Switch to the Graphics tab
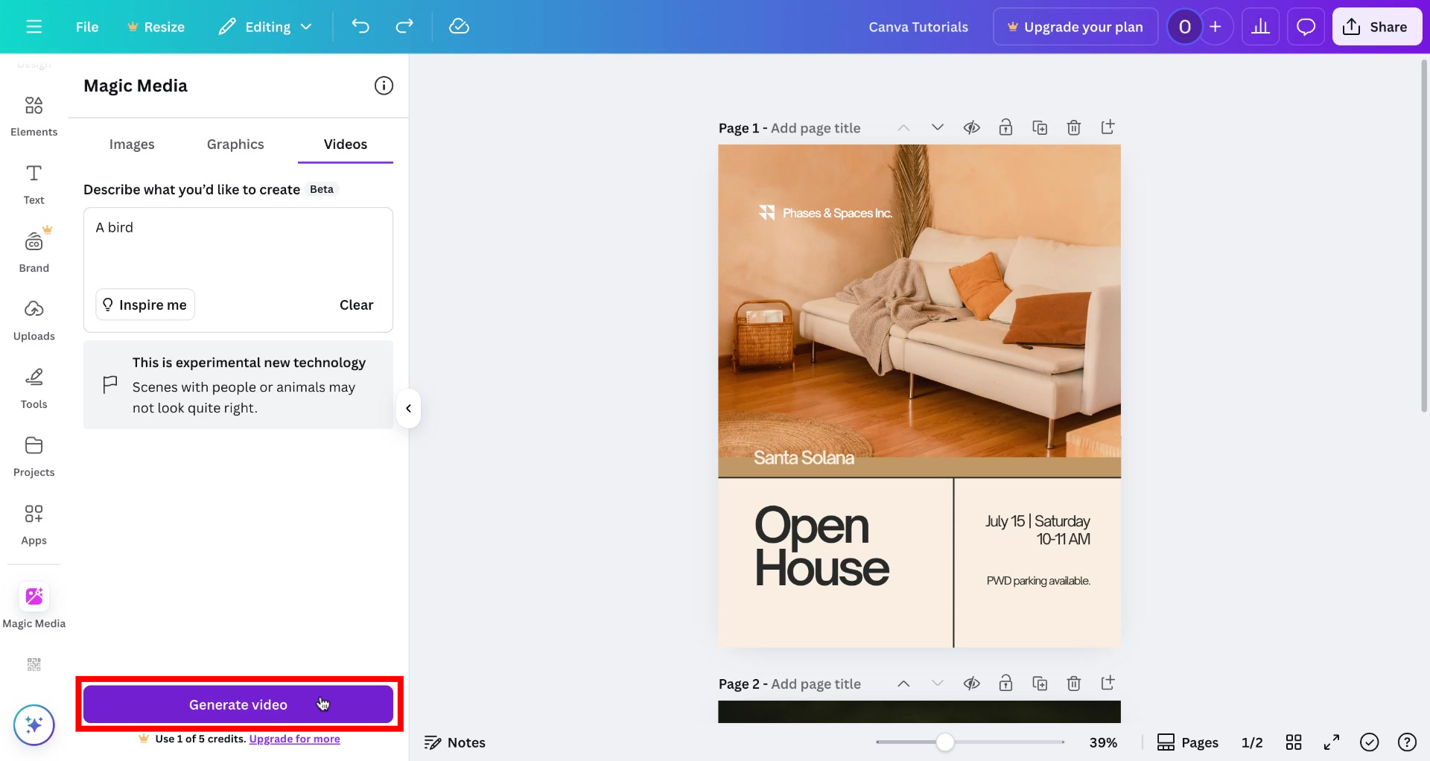Image resolution: width=1430 pixels, height=761 pixels. [x=235, y=144]
